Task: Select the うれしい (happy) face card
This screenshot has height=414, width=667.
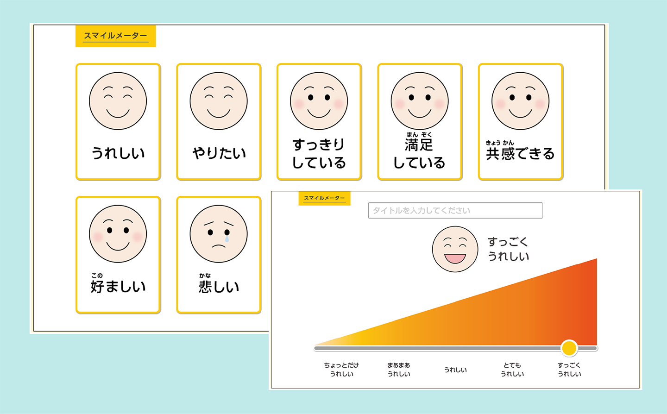Action: [118, 120]
